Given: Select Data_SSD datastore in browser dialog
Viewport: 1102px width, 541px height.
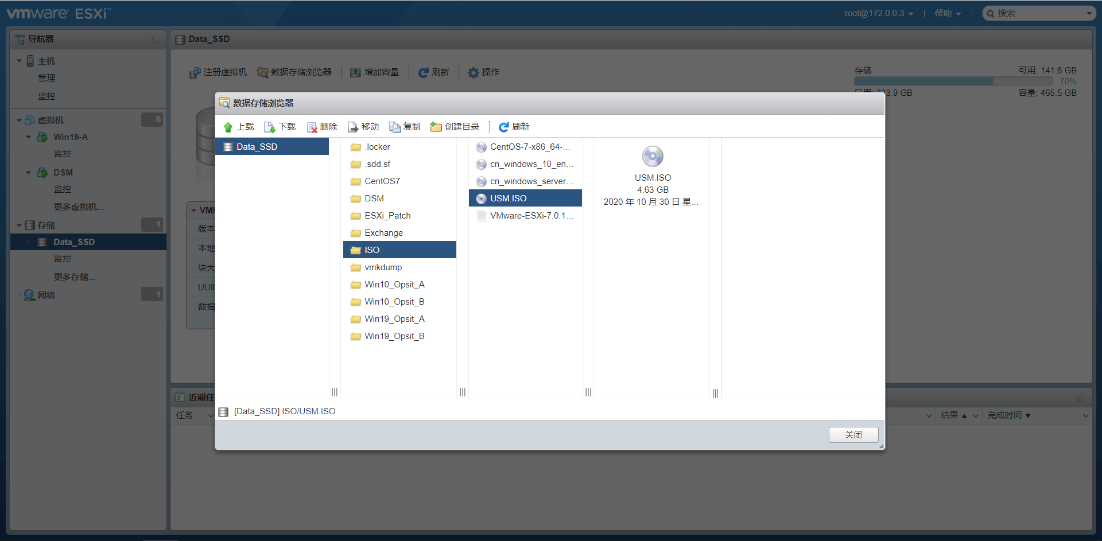Looking at the screenshot, I should (272, 147).
